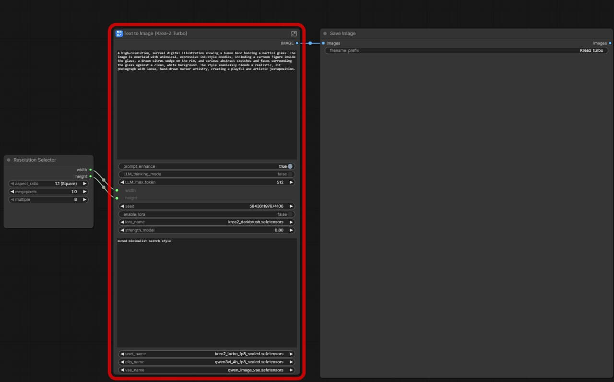
Task: Click into the main prompt text area
Action: point(207,104)
